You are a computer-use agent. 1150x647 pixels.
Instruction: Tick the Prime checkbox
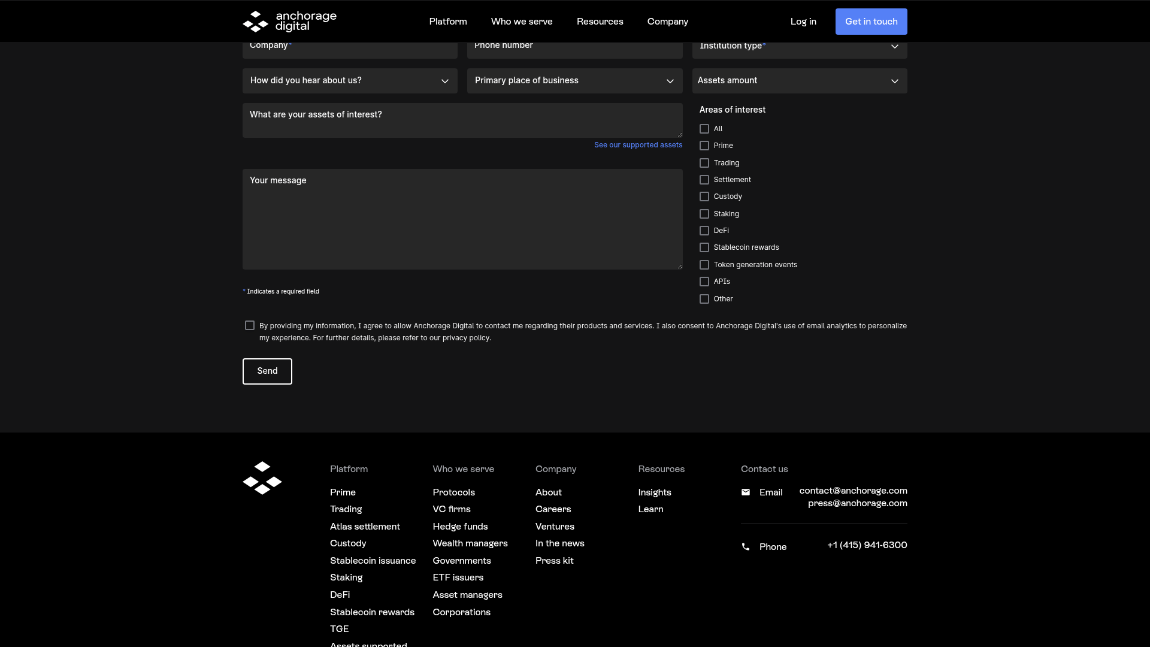tap(704, 146)
